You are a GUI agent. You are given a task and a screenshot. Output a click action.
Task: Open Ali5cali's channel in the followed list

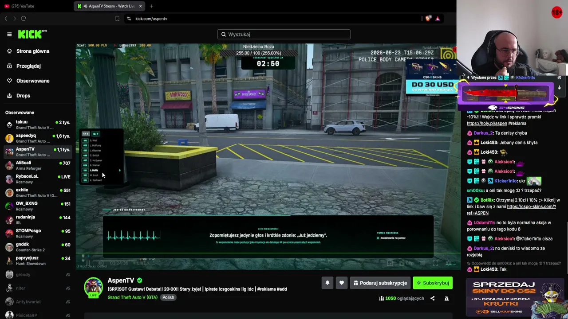(38, 165)
